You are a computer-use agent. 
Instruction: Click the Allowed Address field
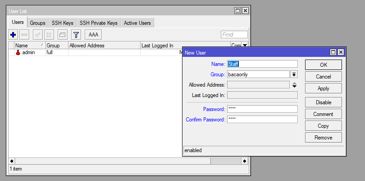(x=258, y=85)
